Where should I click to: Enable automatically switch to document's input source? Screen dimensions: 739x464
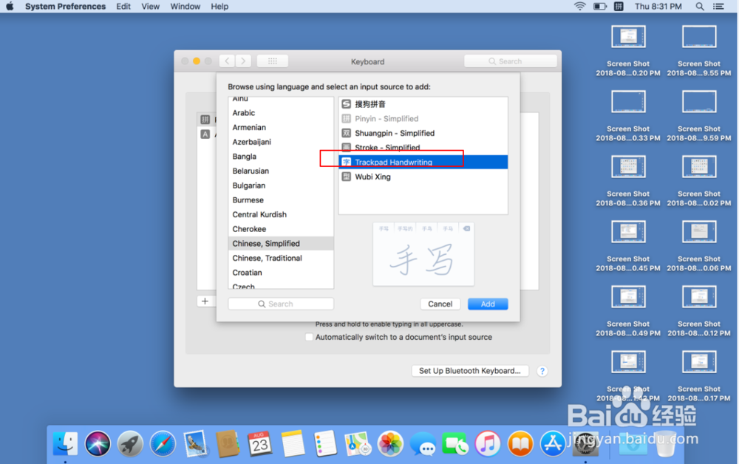(309, 337)
